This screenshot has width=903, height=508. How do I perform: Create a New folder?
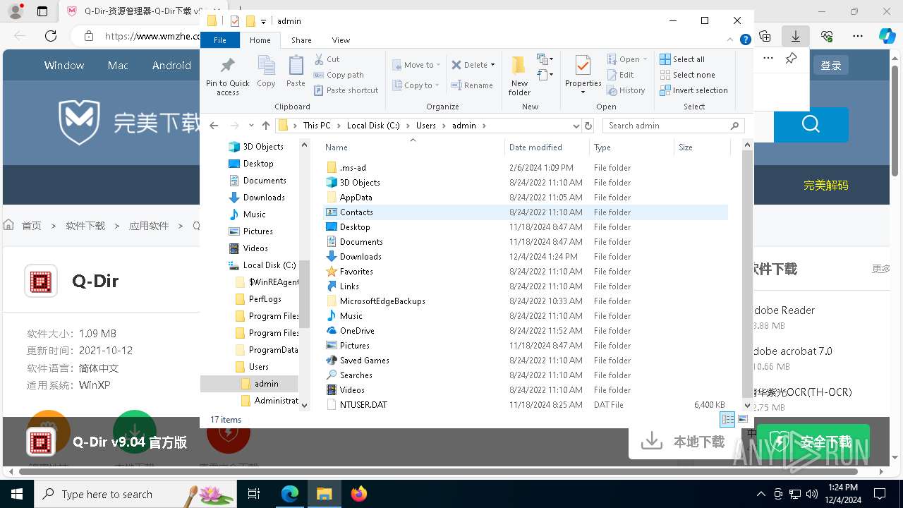pos(519,75)
